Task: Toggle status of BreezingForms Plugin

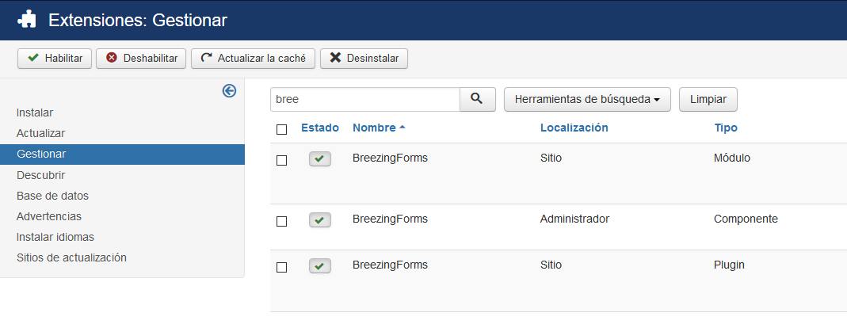Action: click(x=320, y=266)
